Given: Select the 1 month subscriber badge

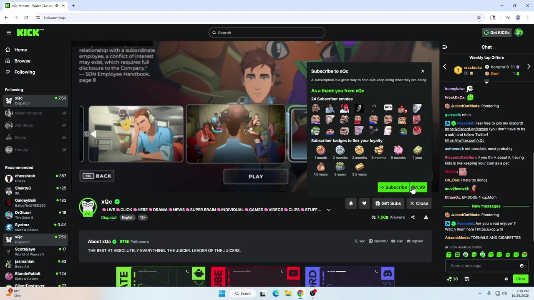Looking at the screenshot, I should click(x=321, y=152).
